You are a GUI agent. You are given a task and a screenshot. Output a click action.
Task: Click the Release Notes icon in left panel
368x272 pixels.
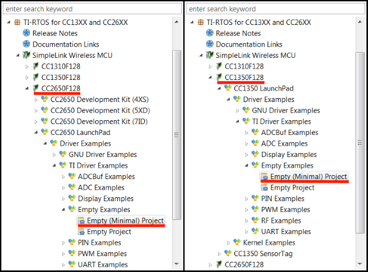[x=26, y=33]
